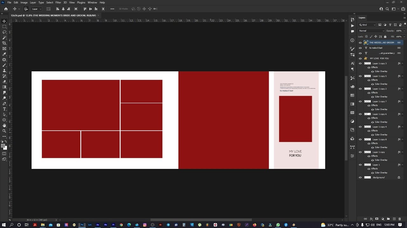Select the Move tool in the left toolbar
Screen dimensions: 407x228
[x=4, y=21]
